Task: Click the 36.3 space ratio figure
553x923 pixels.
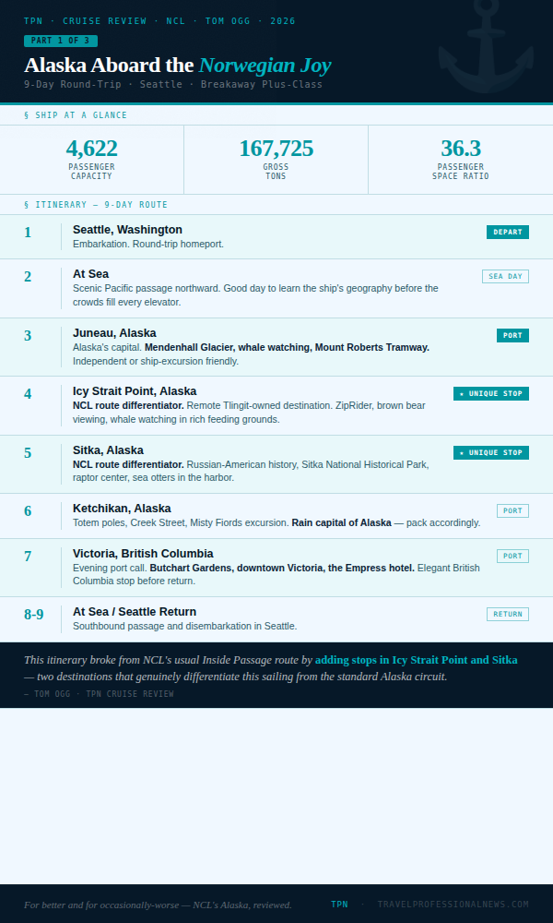Action: (461, 149)
